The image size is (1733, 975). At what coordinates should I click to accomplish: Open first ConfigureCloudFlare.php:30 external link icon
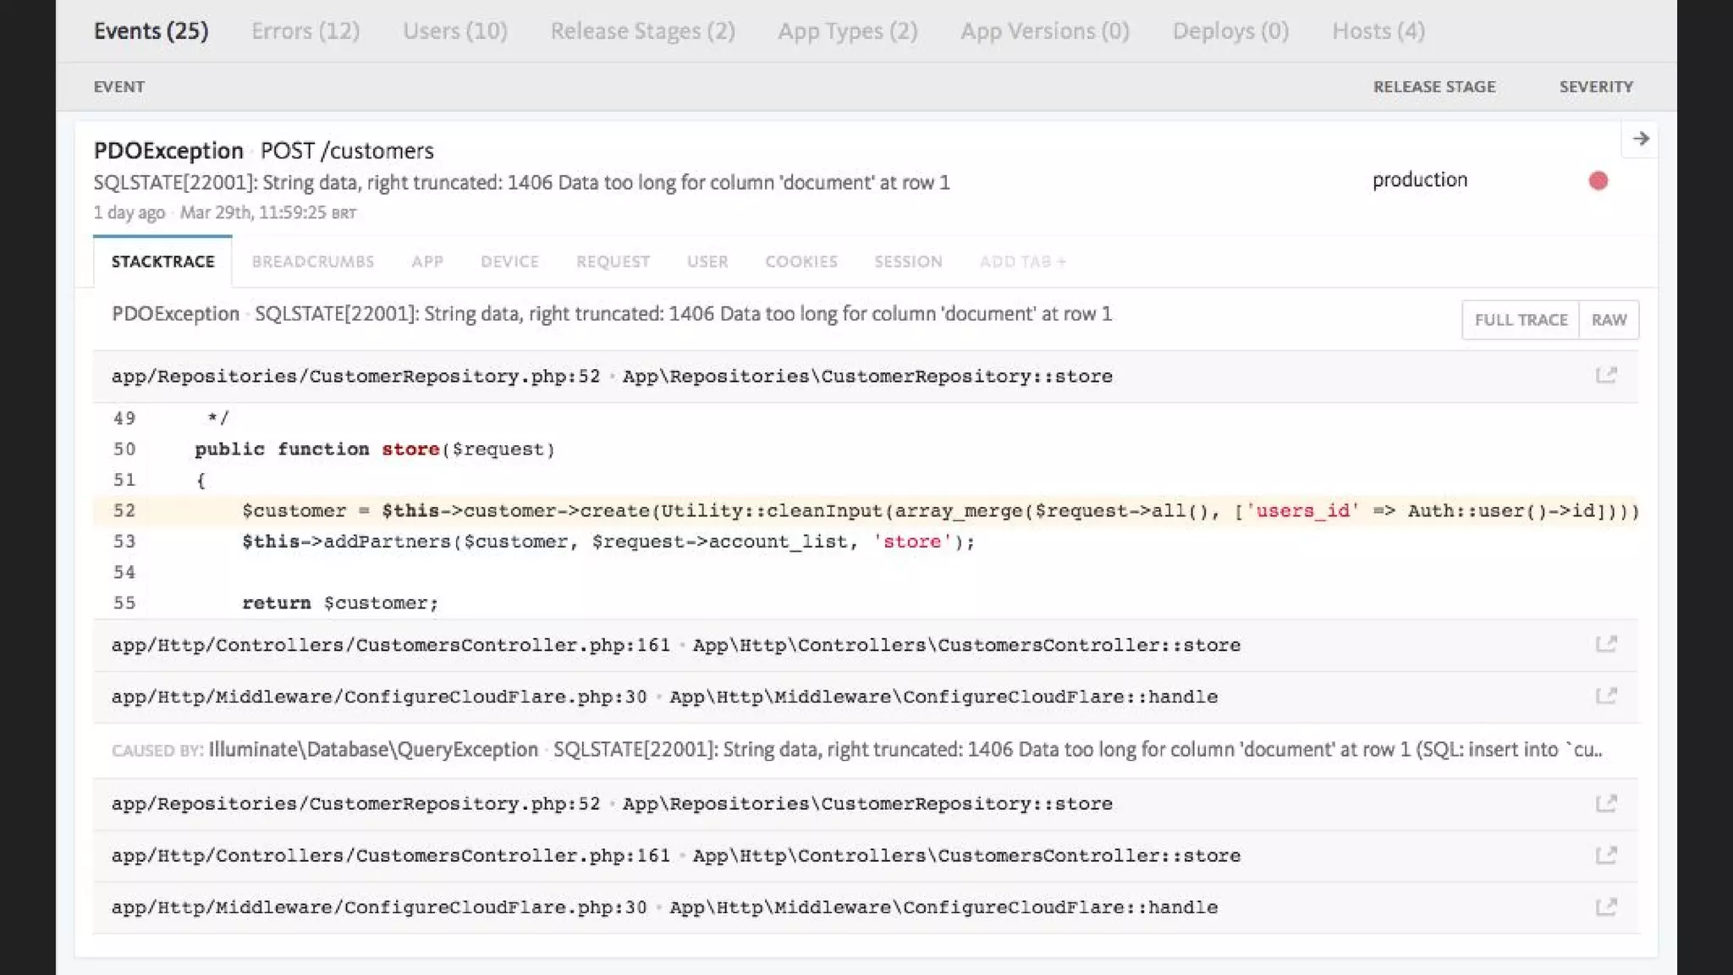pos(1605,696)
